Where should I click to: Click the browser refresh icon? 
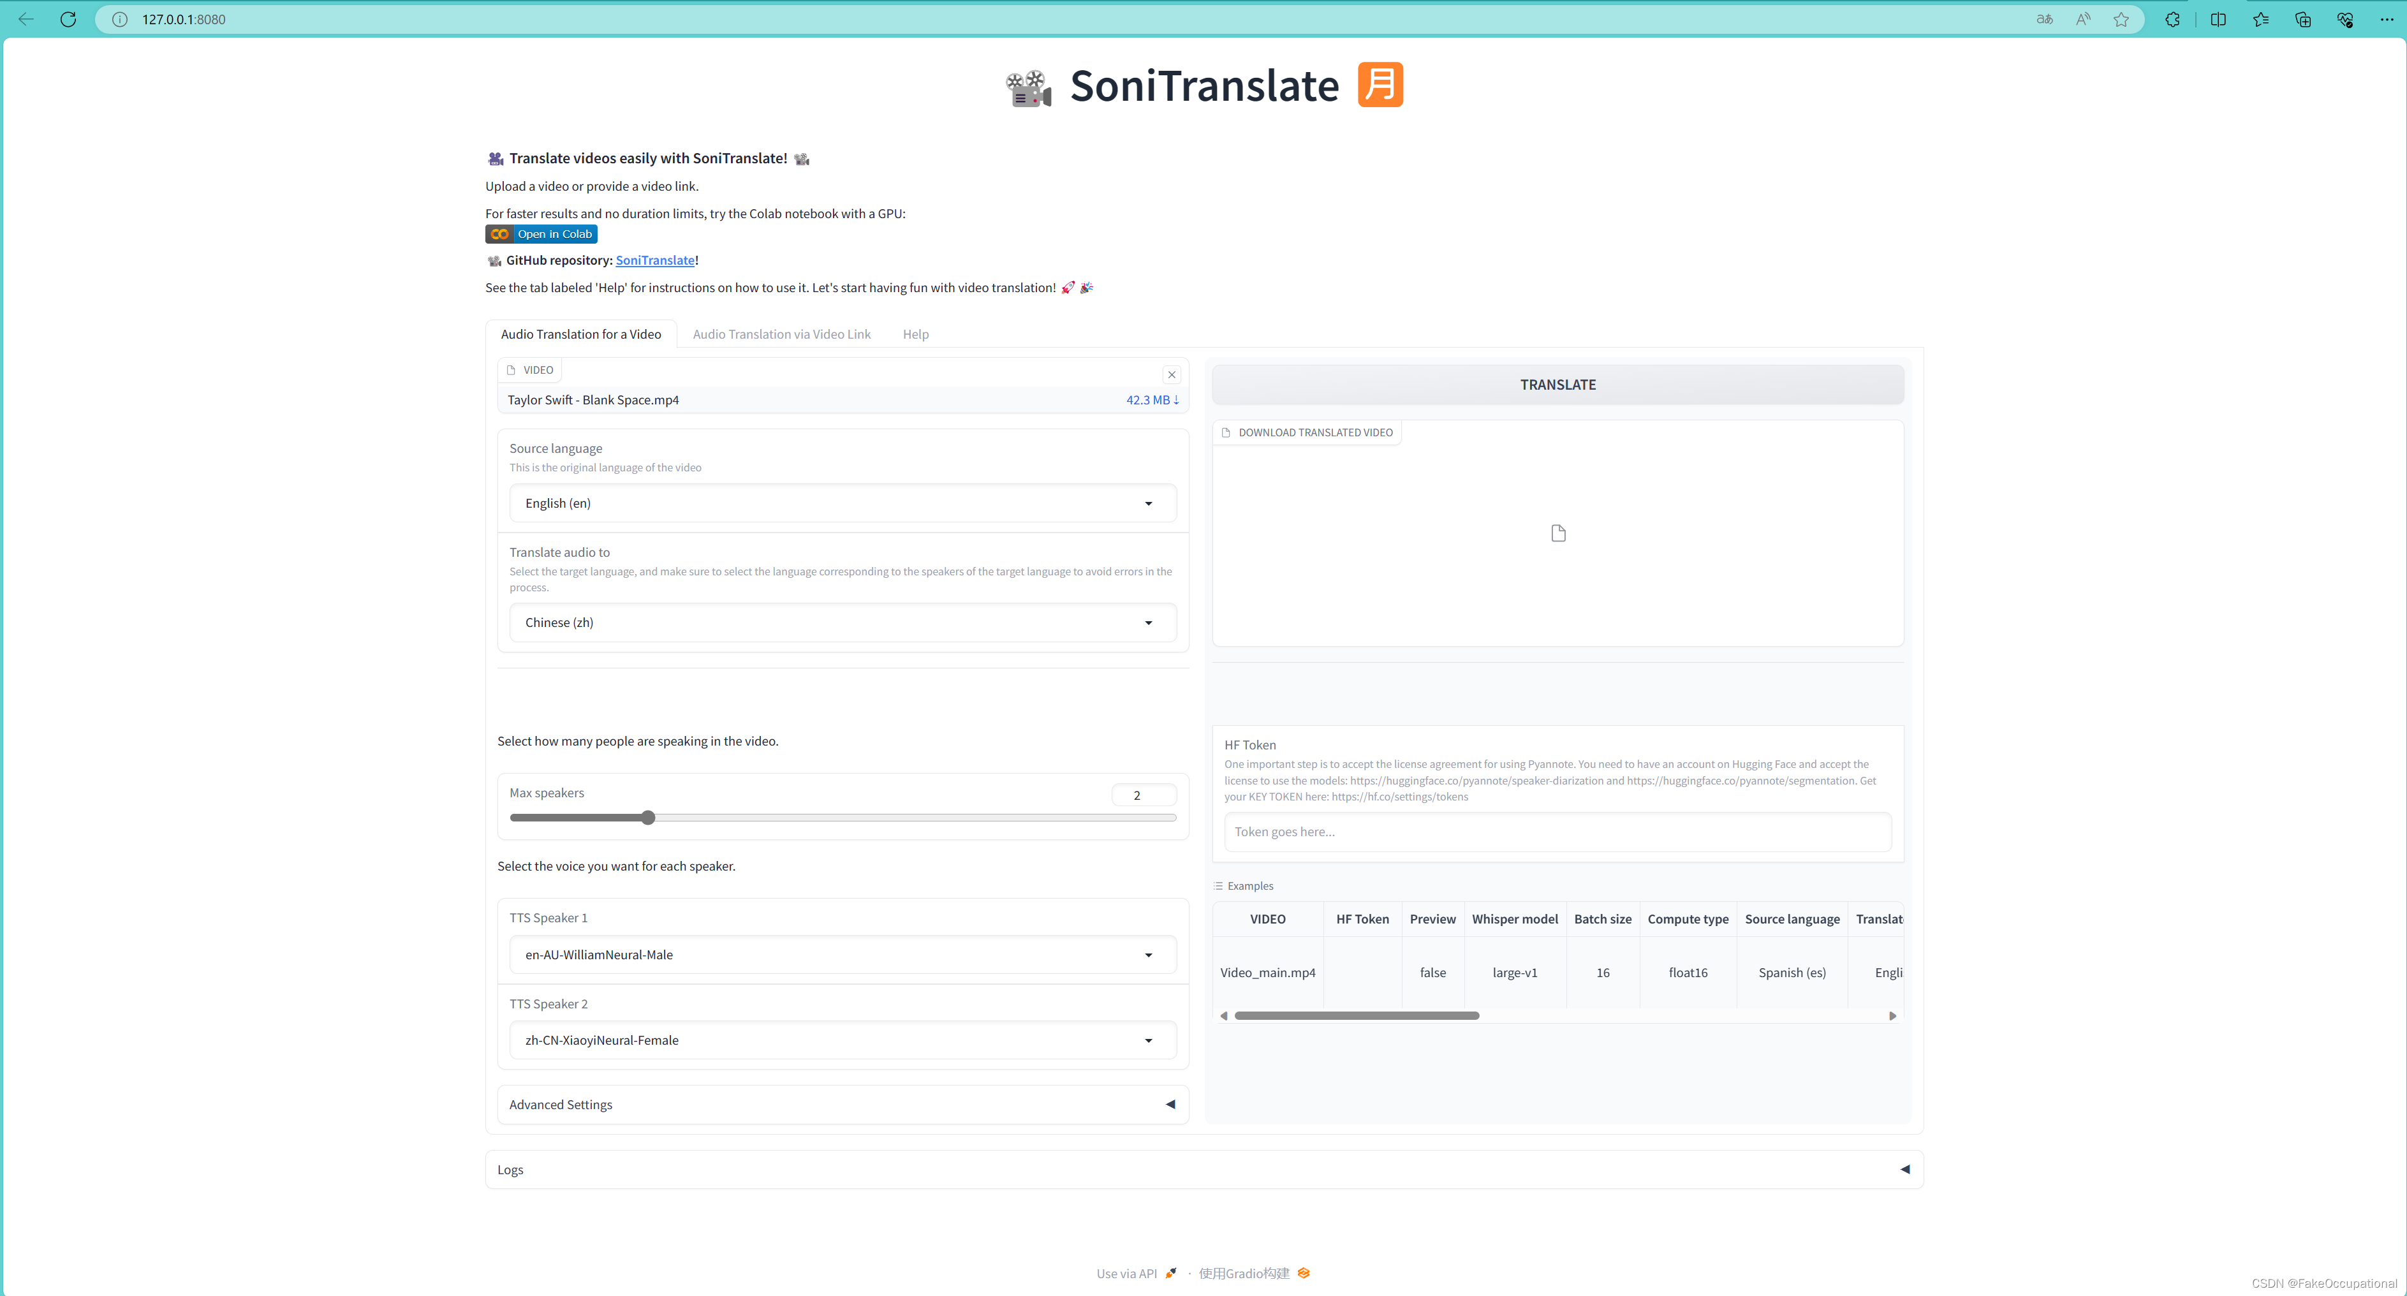tap(68, 18)
